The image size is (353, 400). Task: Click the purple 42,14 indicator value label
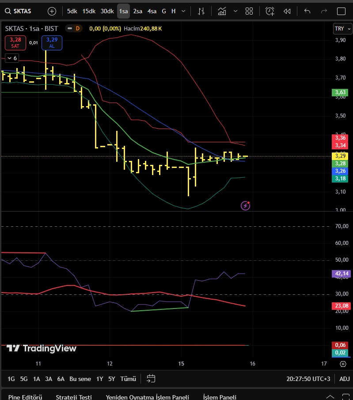click(342, 274)
